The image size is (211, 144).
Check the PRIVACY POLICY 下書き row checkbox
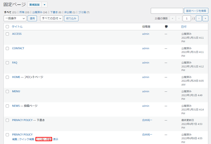[x=7, y=120]
